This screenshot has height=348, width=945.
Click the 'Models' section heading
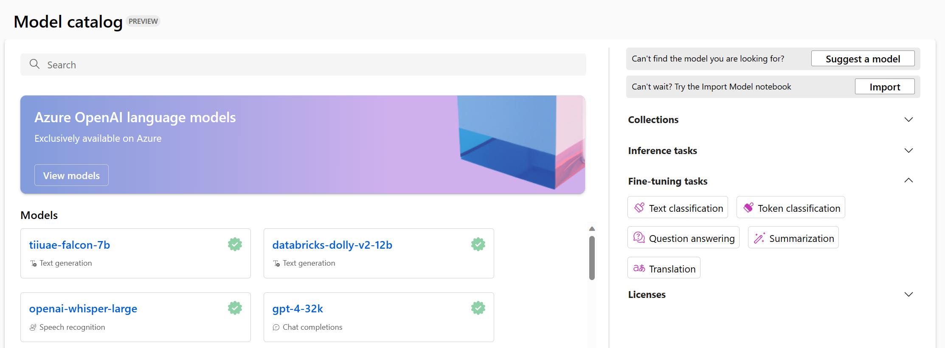[x=39, y=215]
